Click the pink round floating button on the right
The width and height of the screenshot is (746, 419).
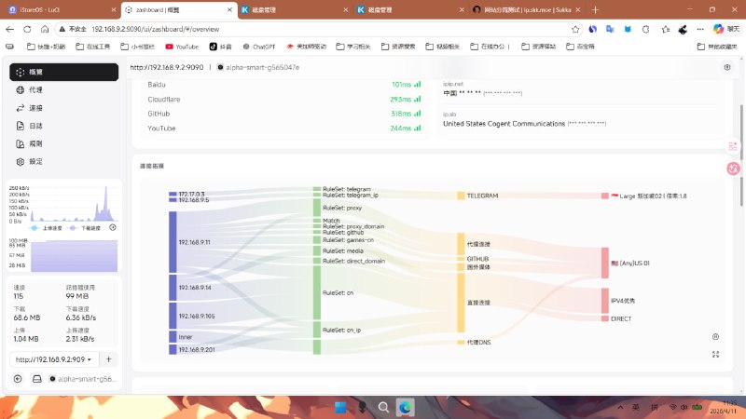[733, 169]
